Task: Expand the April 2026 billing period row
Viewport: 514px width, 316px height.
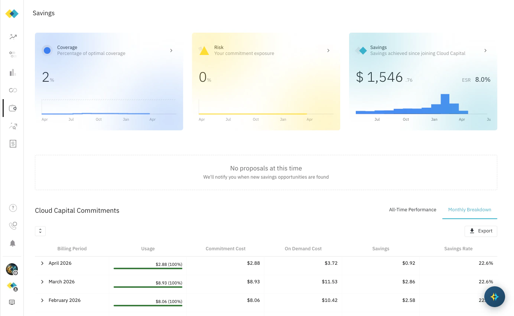Action: [42, 263]
